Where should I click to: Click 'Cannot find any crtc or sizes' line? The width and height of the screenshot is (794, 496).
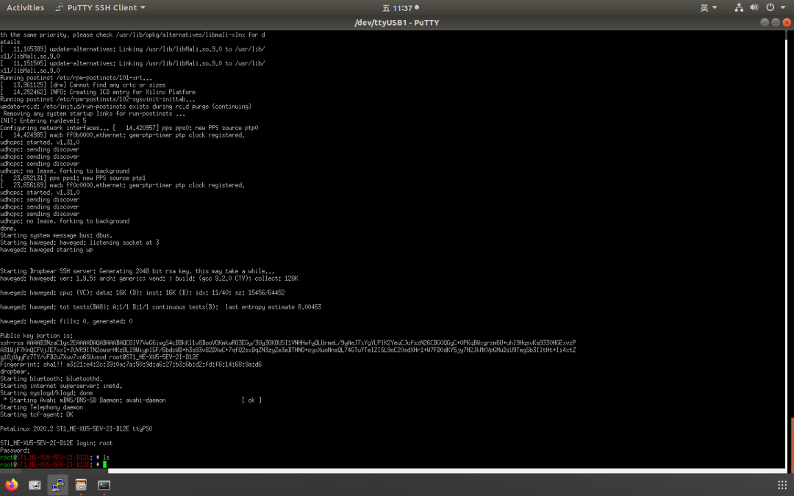click(83, 85)
